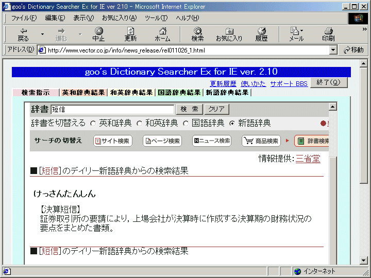The height and width of the screenshot is (278, 371).
Task: Open the 検索 search toolbar icon
Action: coord(197,34)
